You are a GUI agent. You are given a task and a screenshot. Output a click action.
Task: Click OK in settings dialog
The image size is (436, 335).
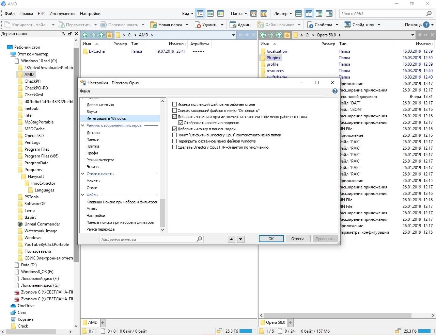[271, 239]
